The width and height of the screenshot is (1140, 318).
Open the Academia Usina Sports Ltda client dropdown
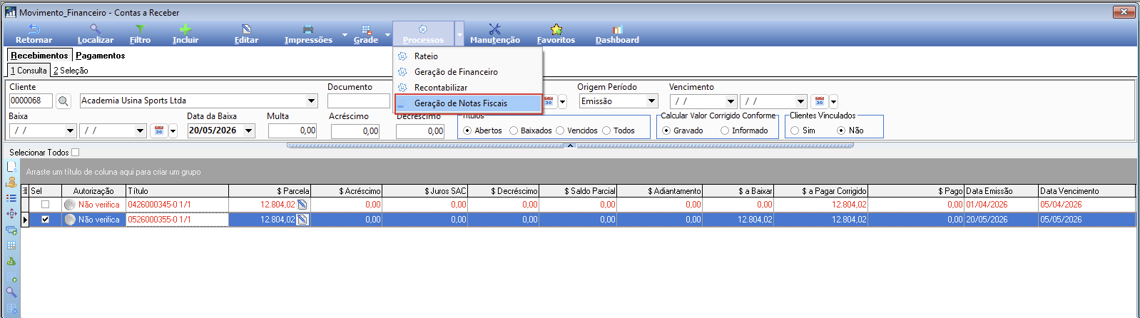pyautogui.click(x=312, y=101)
